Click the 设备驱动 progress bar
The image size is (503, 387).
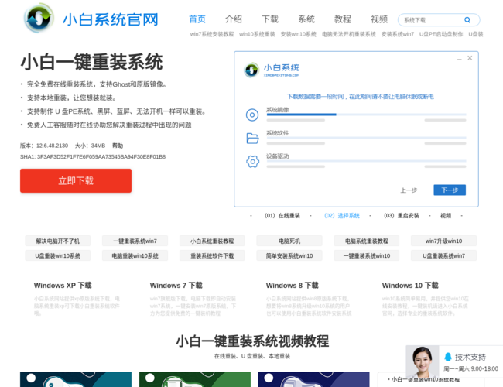coord(366,161)
